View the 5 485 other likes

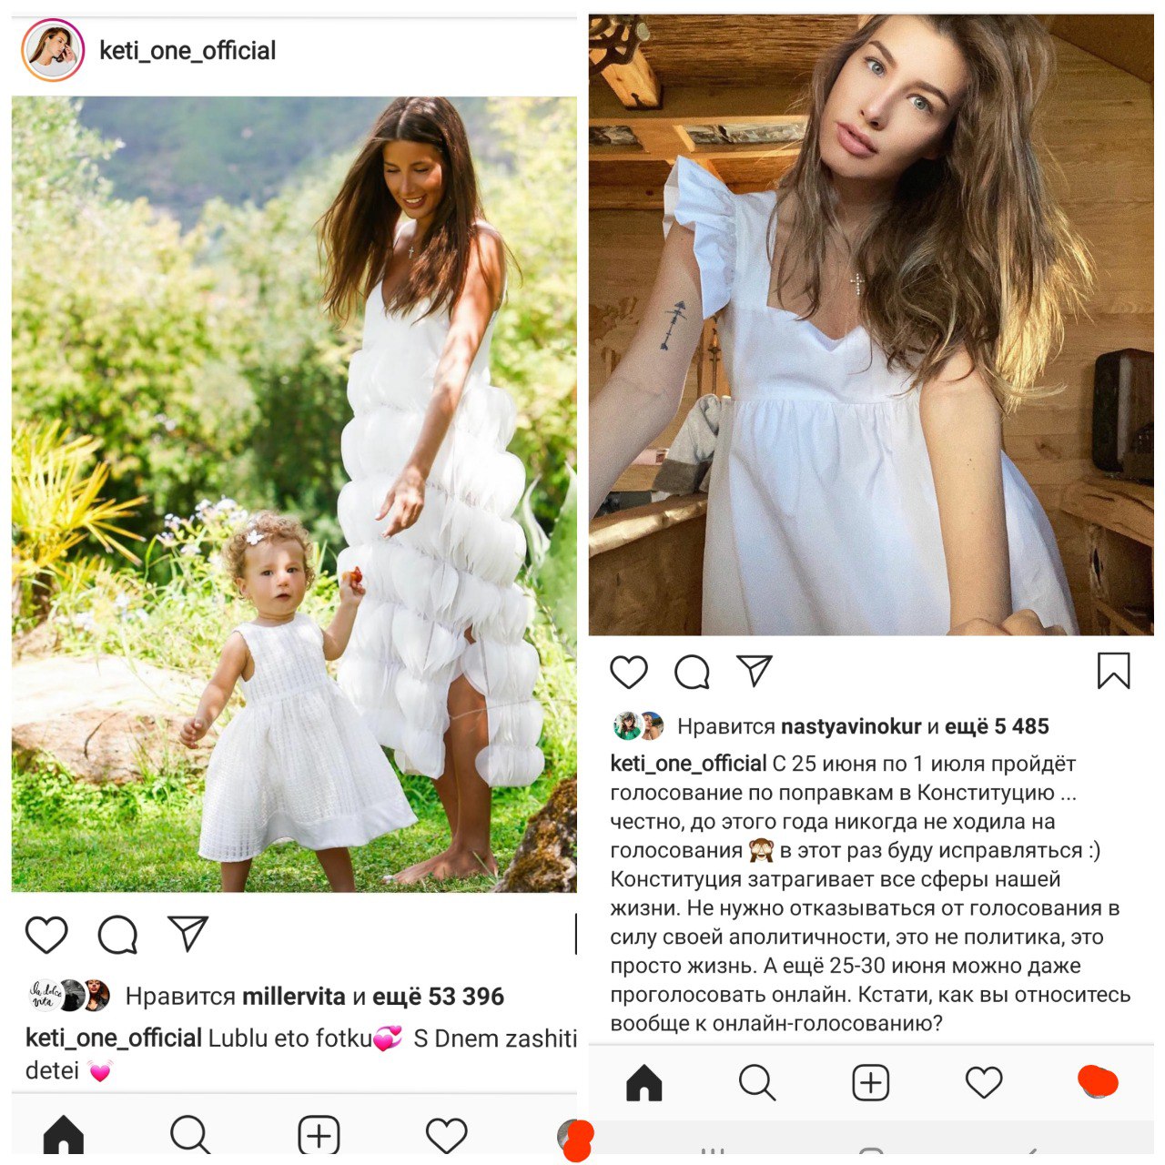pyautogui.click(x=997, y=726)
